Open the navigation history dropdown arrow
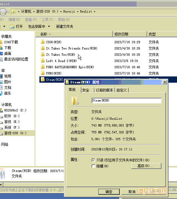 click(x=8, y=12)
